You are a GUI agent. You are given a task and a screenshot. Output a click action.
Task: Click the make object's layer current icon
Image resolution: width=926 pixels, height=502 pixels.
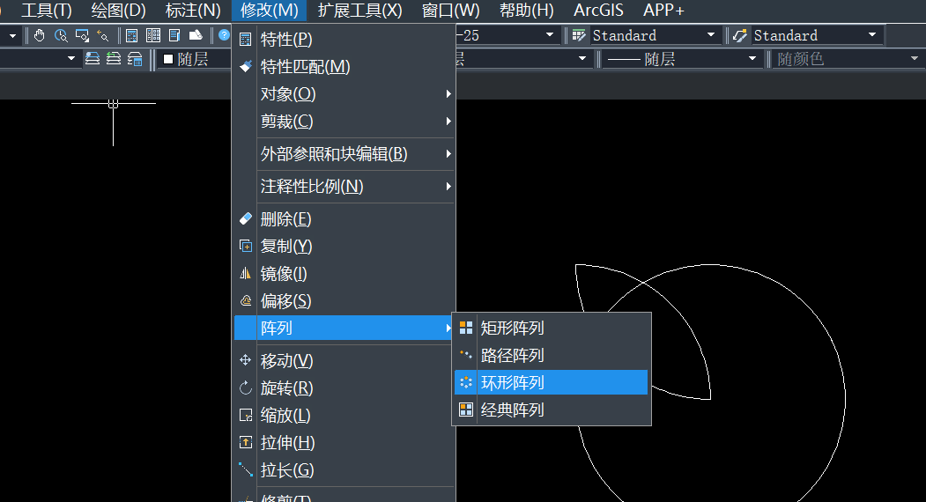[x=93, y=59]
